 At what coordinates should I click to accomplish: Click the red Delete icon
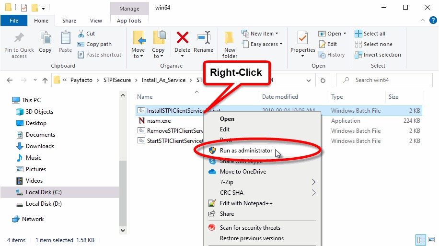182,38
